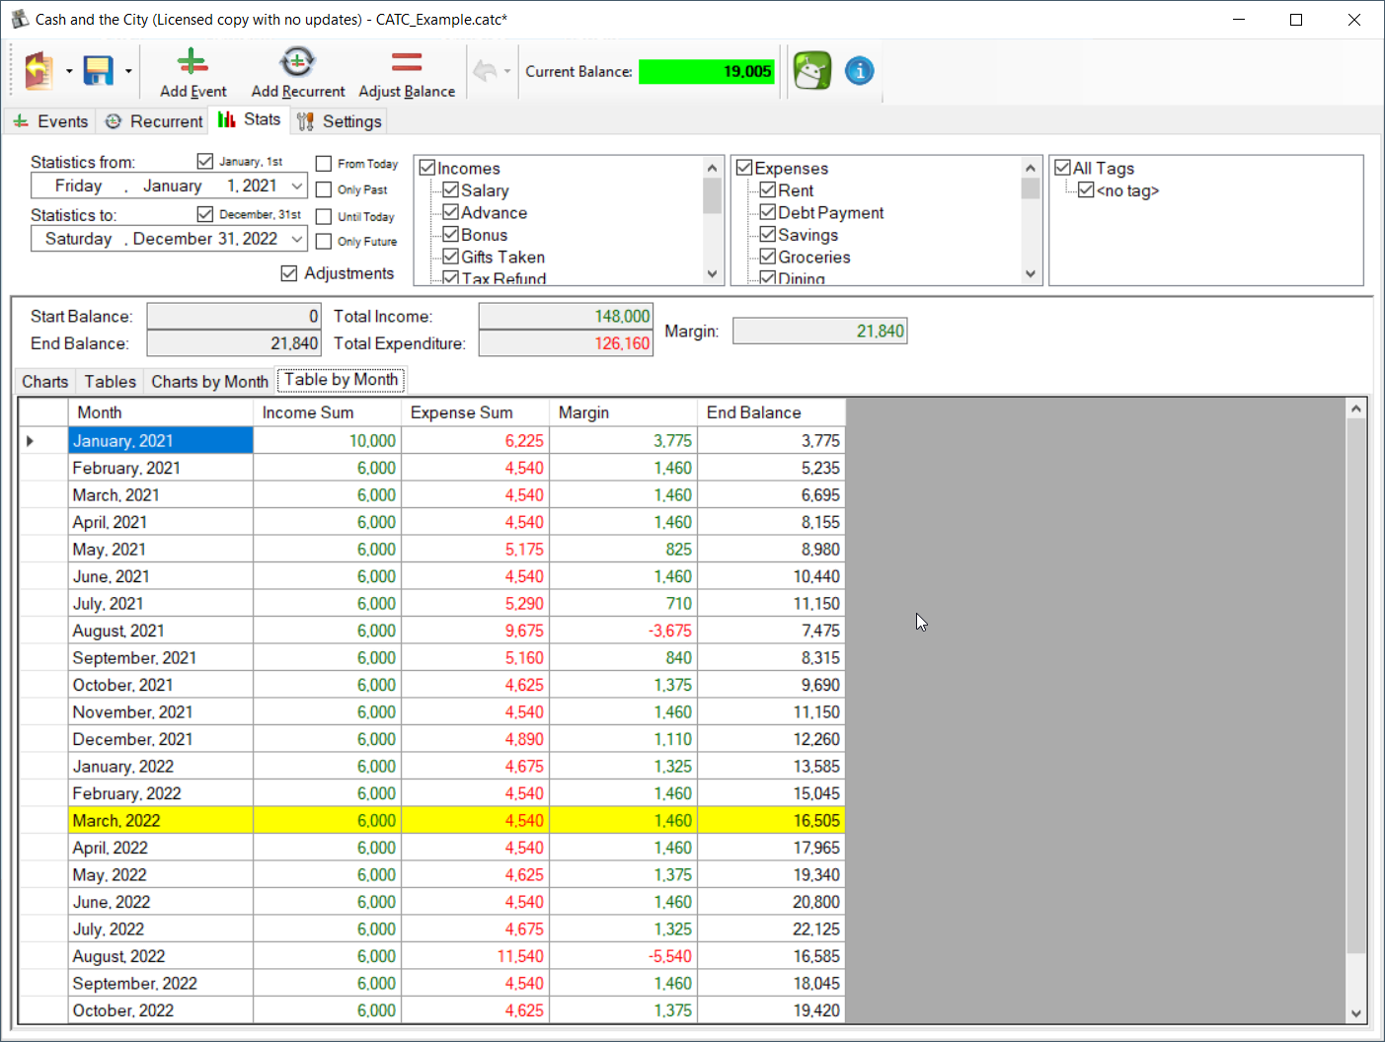Click the Save floppy disk icon

(x=98, y=71)
